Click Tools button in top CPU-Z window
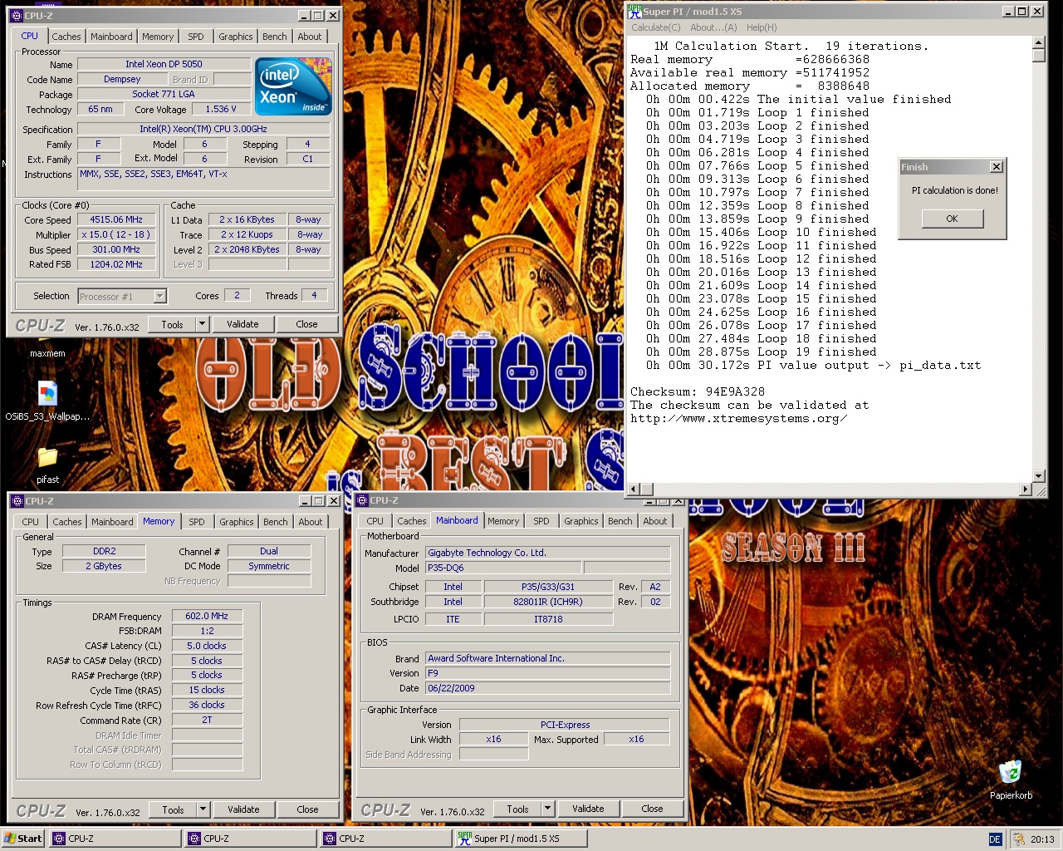The height and width of the screenshot is (851, 1063). tap(173, 324)
